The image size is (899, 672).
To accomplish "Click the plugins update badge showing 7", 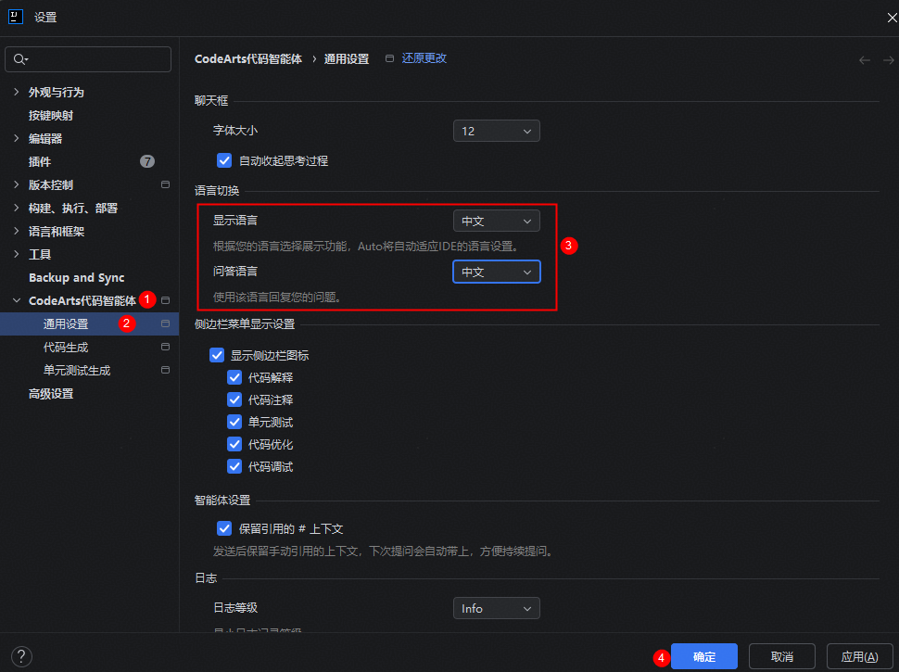I will click(147, 161).
